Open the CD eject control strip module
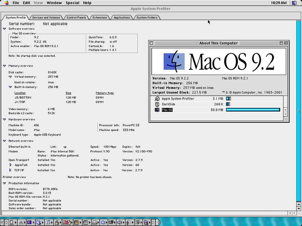 click(21, 223)
